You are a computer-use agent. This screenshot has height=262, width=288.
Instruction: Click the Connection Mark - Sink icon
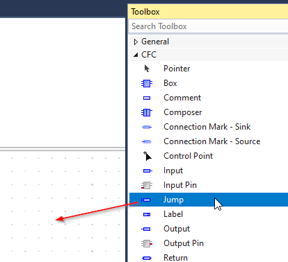tap(147, 127)
